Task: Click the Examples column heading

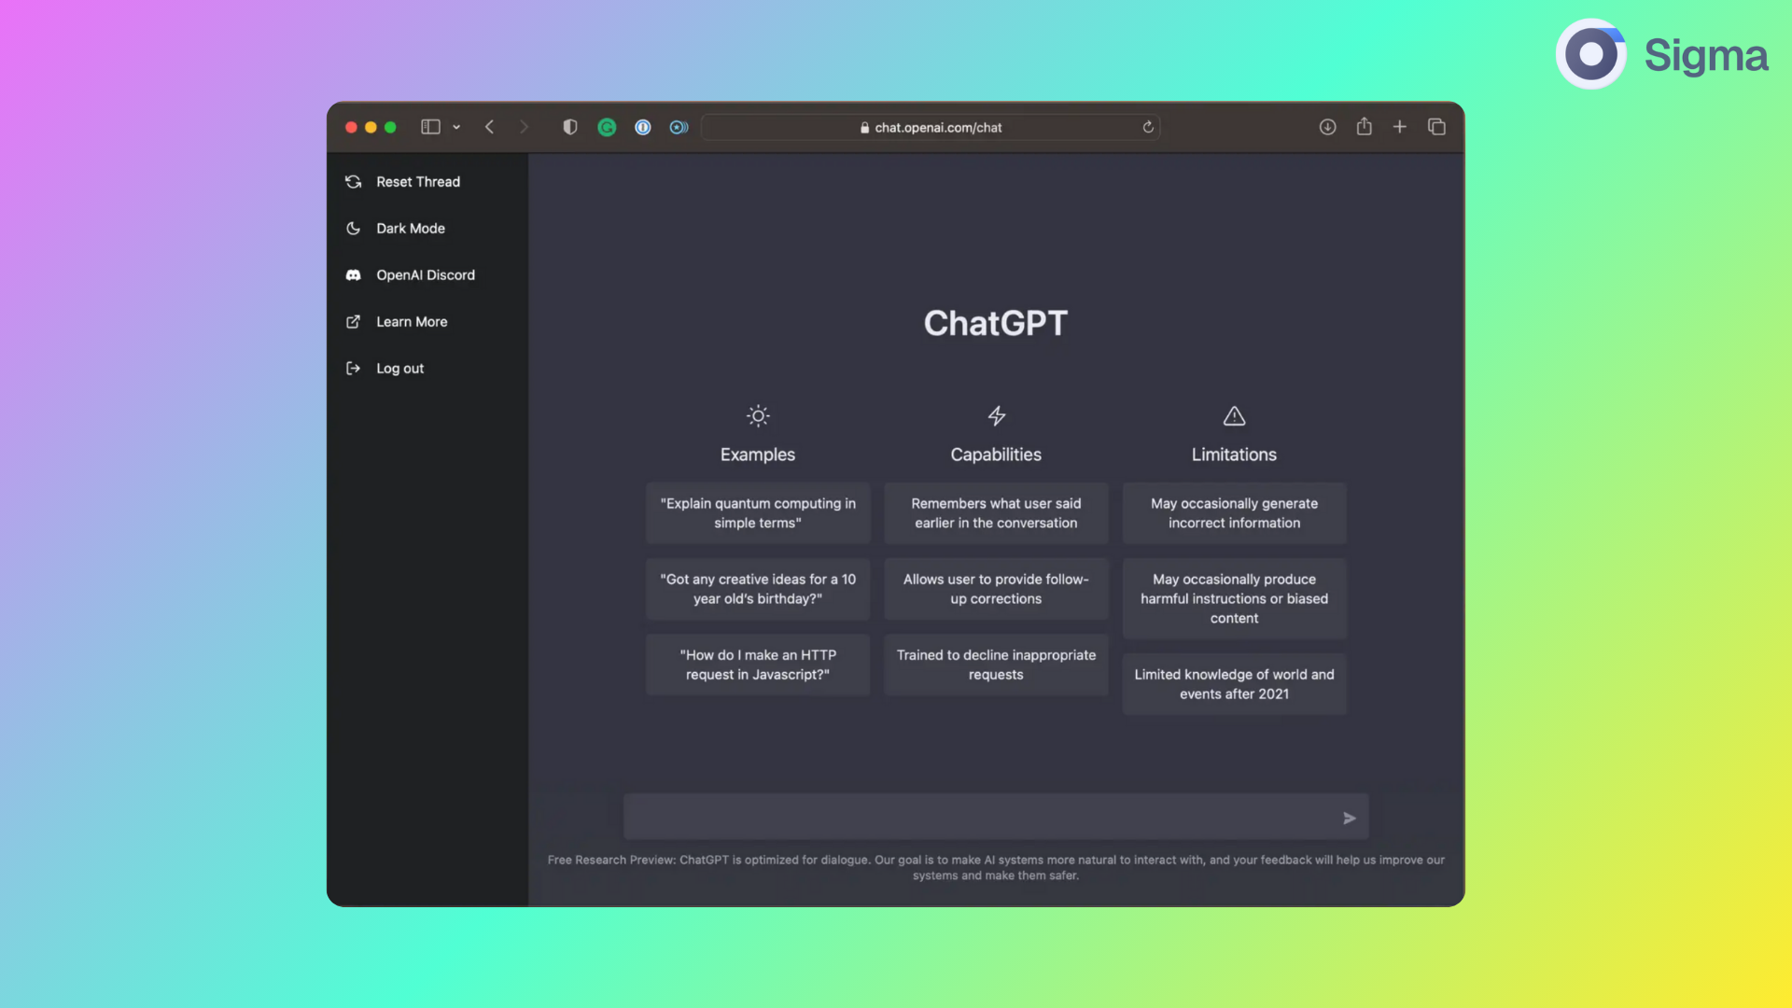Action: pyautogui.click(x=758, y=455)
